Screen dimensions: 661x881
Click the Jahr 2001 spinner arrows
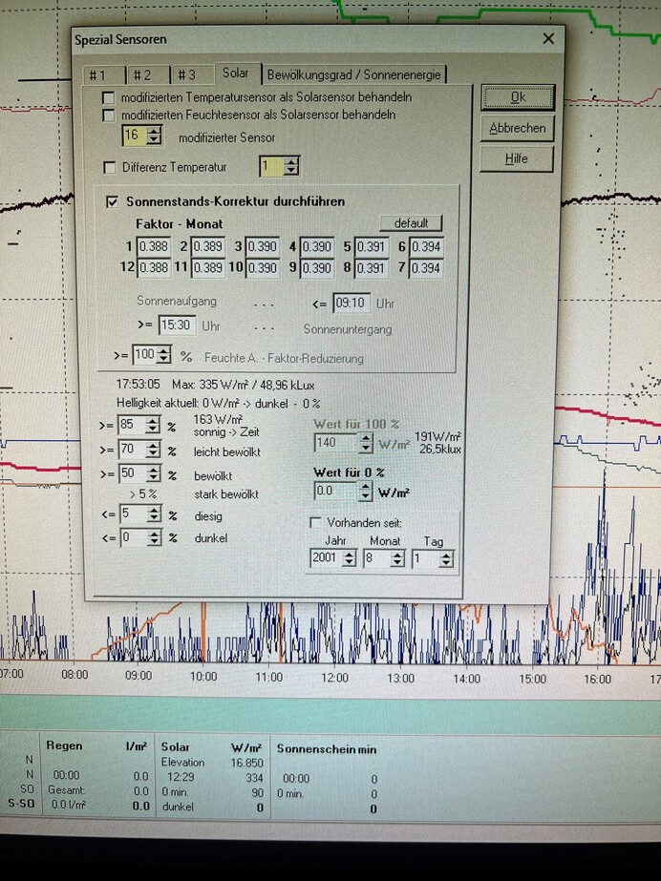point(349,558)
